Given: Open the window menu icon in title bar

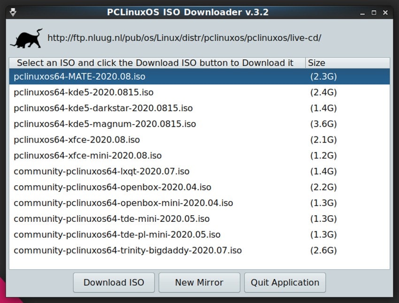Looking at the screenshot, I should pyautogui.click(x=13, y=12).
